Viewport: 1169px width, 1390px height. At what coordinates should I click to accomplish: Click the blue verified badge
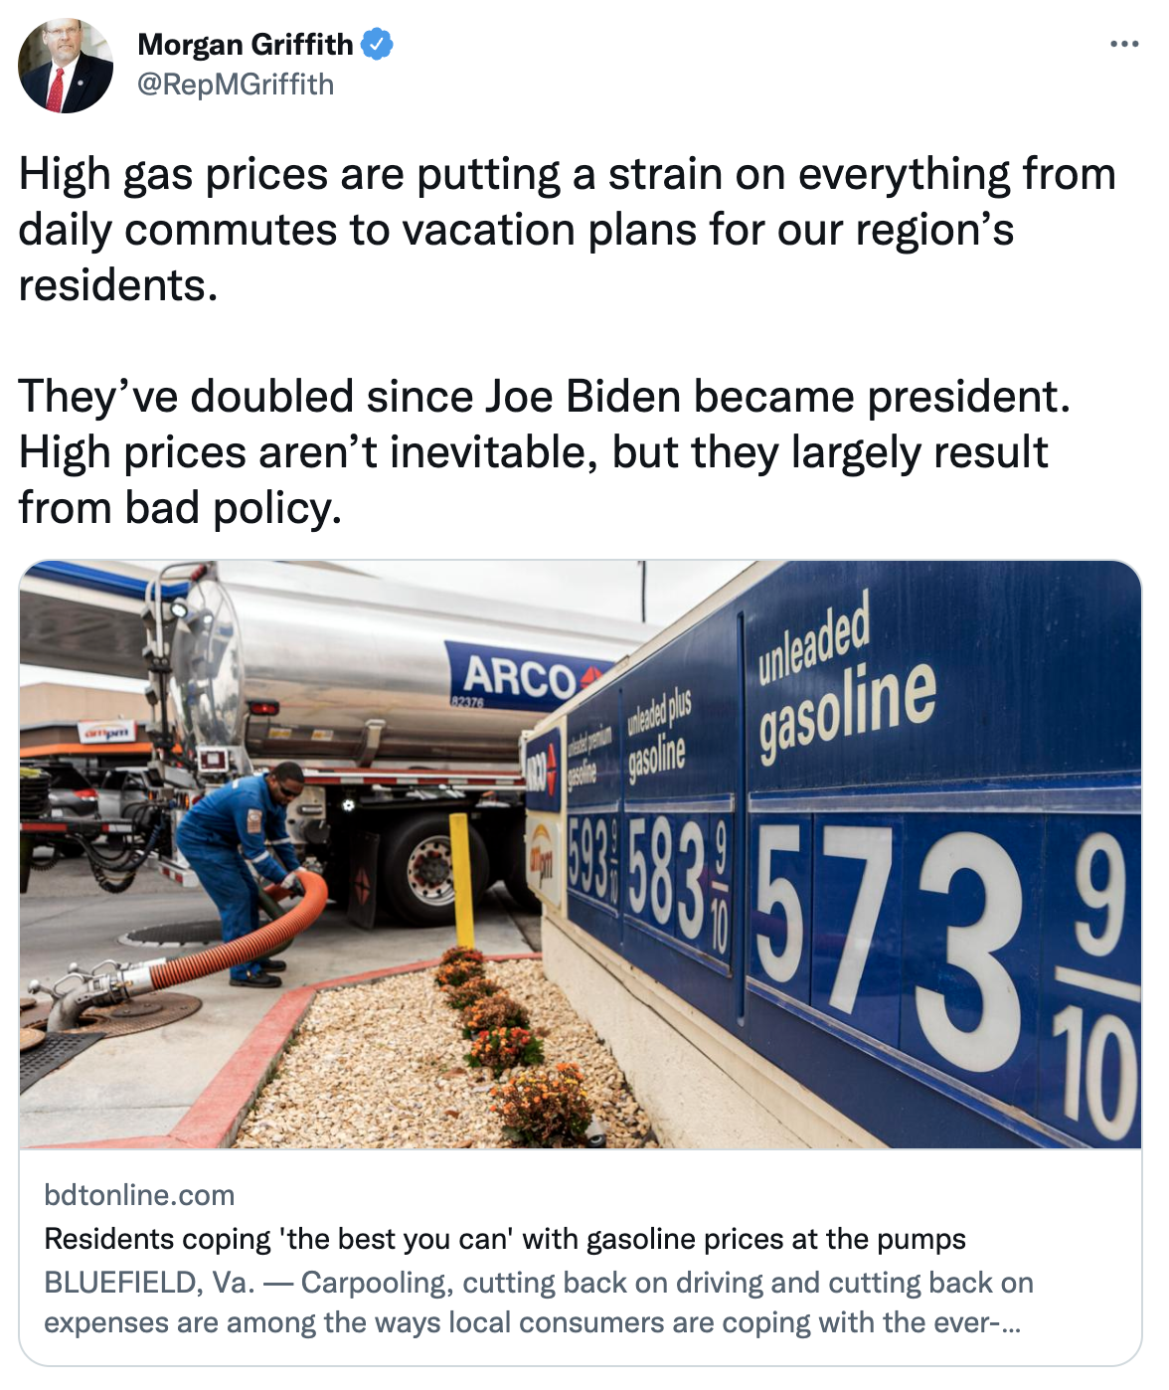(378, 45)
